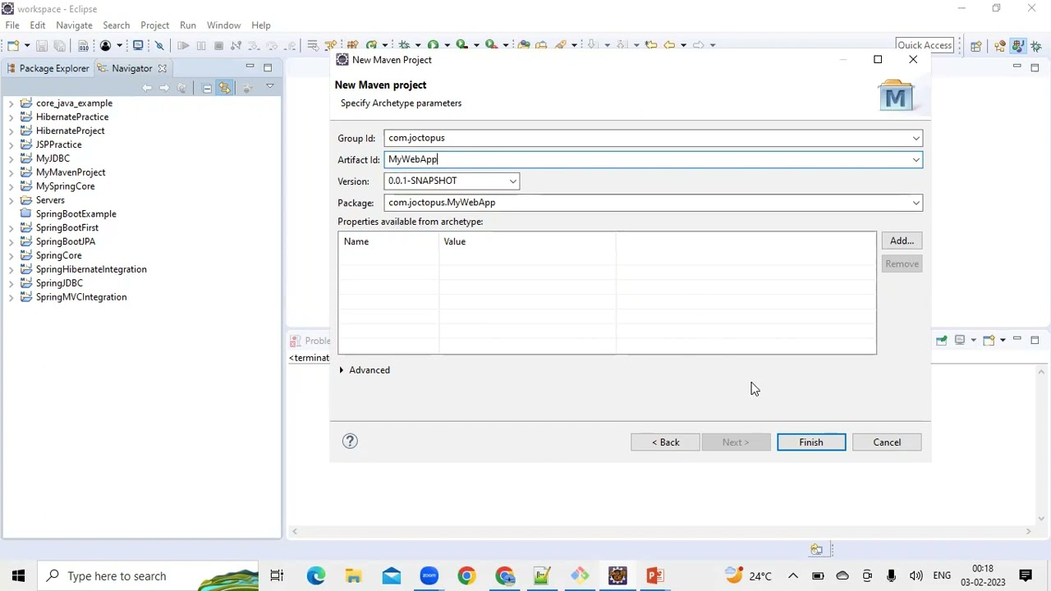This screenshot has height=591, width=1051.
Task: Open the Navigator view menu arrow
Action: (269, 86)
